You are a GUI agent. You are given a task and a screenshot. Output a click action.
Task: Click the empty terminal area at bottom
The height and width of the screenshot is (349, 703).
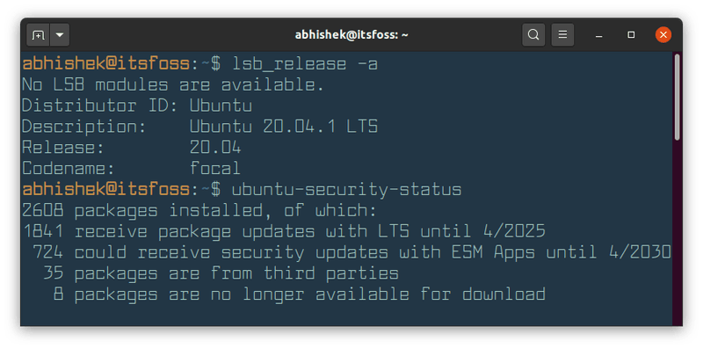(346, 315)
